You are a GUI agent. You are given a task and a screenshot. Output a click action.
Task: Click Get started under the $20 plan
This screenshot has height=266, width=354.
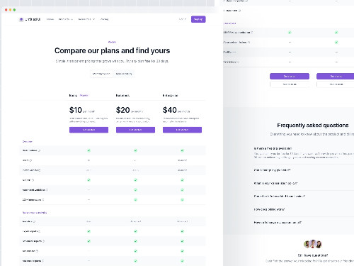tap(135, 130)
